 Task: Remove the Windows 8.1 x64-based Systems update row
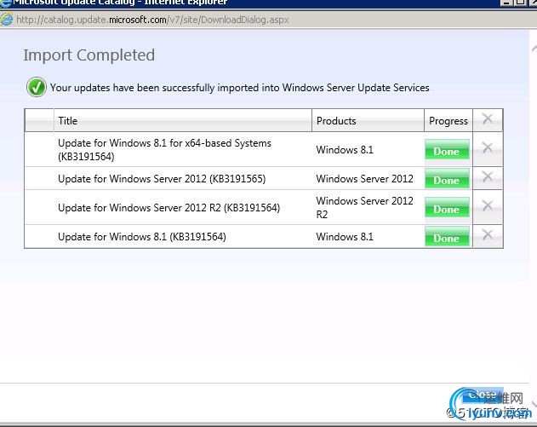488,148
